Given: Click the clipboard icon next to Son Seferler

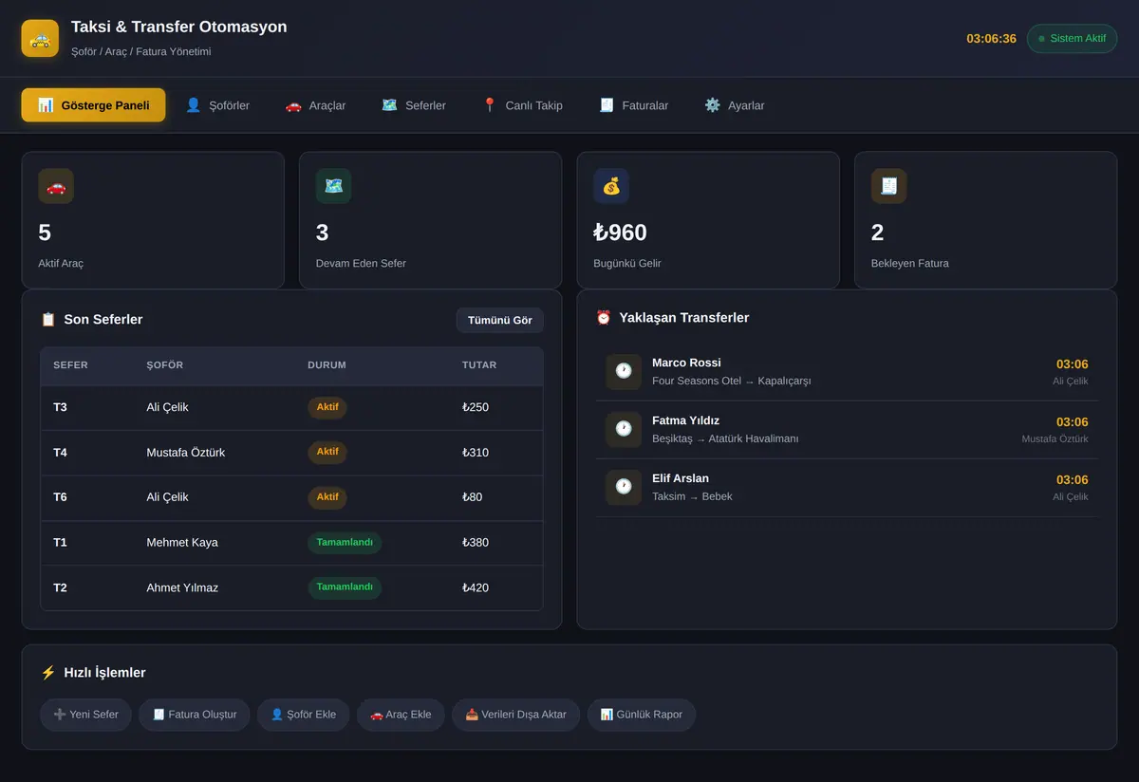Looking at the screenshot, I should (x=48, y=320).
